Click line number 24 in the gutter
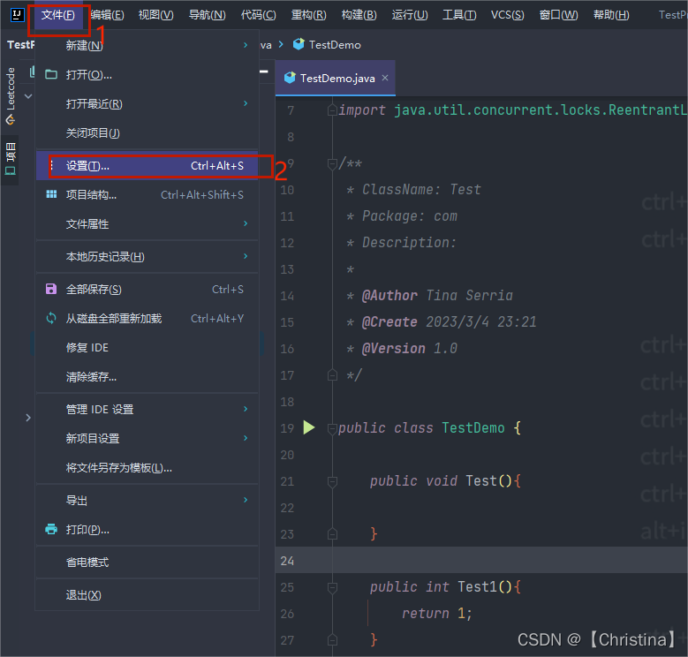This screenshot has width=688, height=657. point(287,561)
